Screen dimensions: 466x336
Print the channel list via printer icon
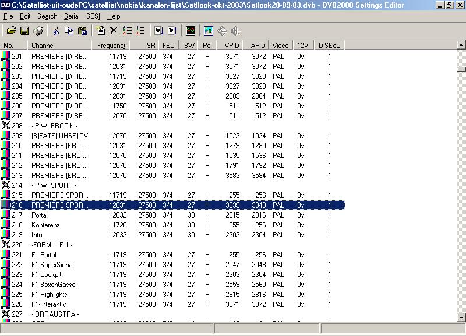click(38, 31)
